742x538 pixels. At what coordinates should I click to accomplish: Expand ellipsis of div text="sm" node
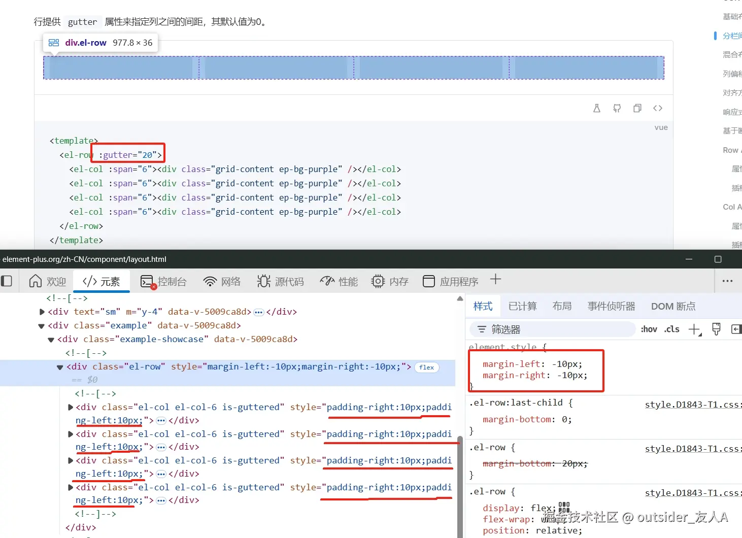point(259,312)
